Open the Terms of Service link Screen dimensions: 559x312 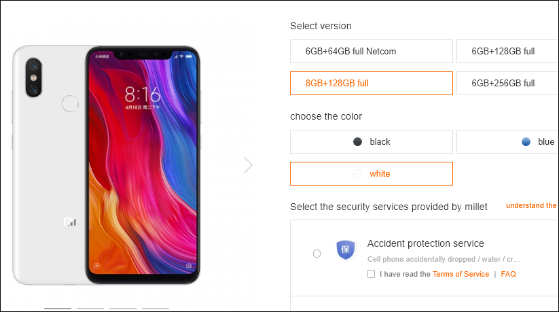pos(461,274)
